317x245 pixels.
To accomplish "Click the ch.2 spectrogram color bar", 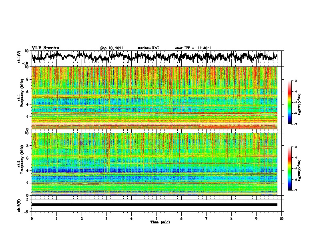I will coord(290,169).
